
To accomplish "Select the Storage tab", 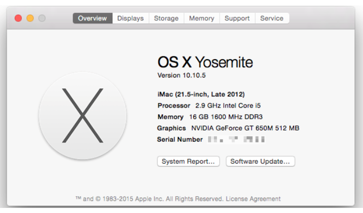I will click(166, 18).
